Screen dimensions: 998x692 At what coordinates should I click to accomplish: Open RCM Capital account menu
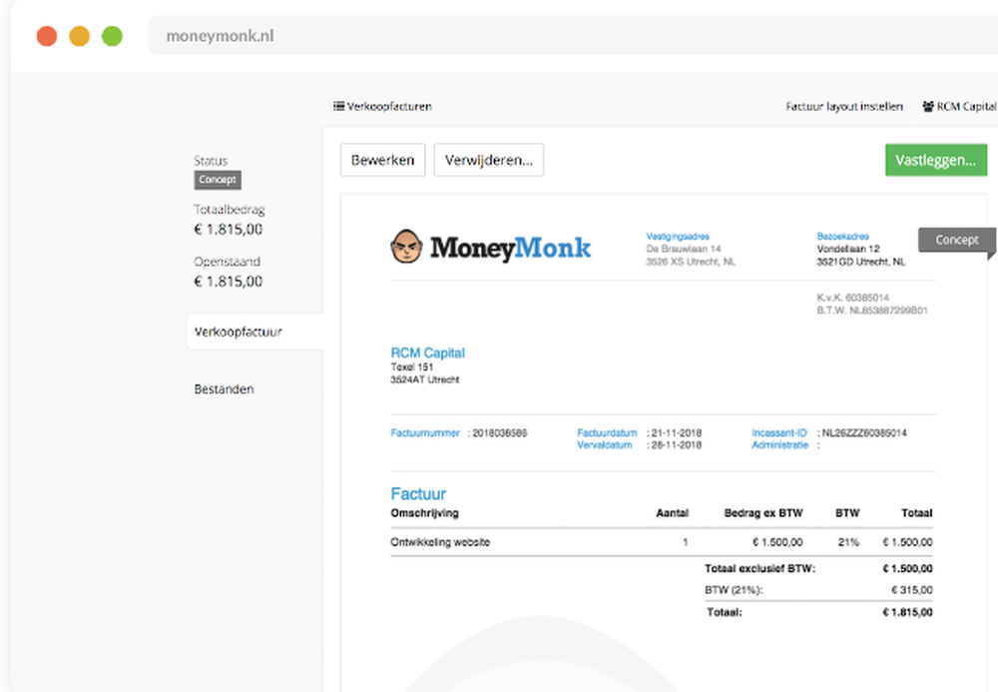click(960, 106)
